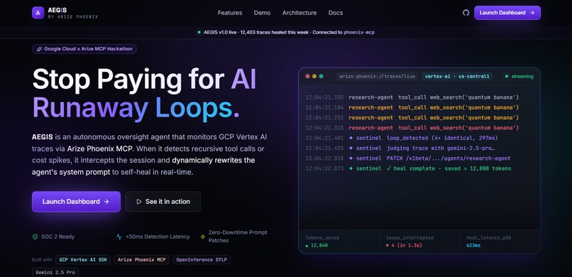Click the play icon in See it in action
Viewport: 572px width, 277px height.
click(139, 202)
